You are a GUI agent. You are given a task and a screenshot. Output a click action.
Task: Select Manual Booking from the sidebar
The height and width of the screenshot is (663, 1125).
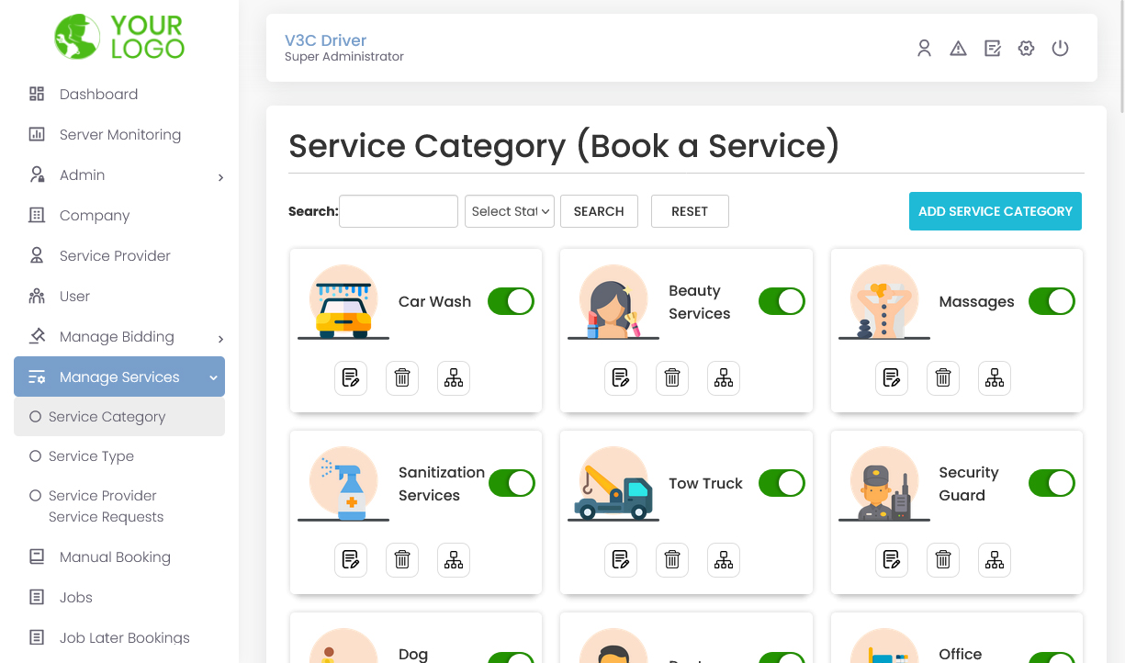115,556
